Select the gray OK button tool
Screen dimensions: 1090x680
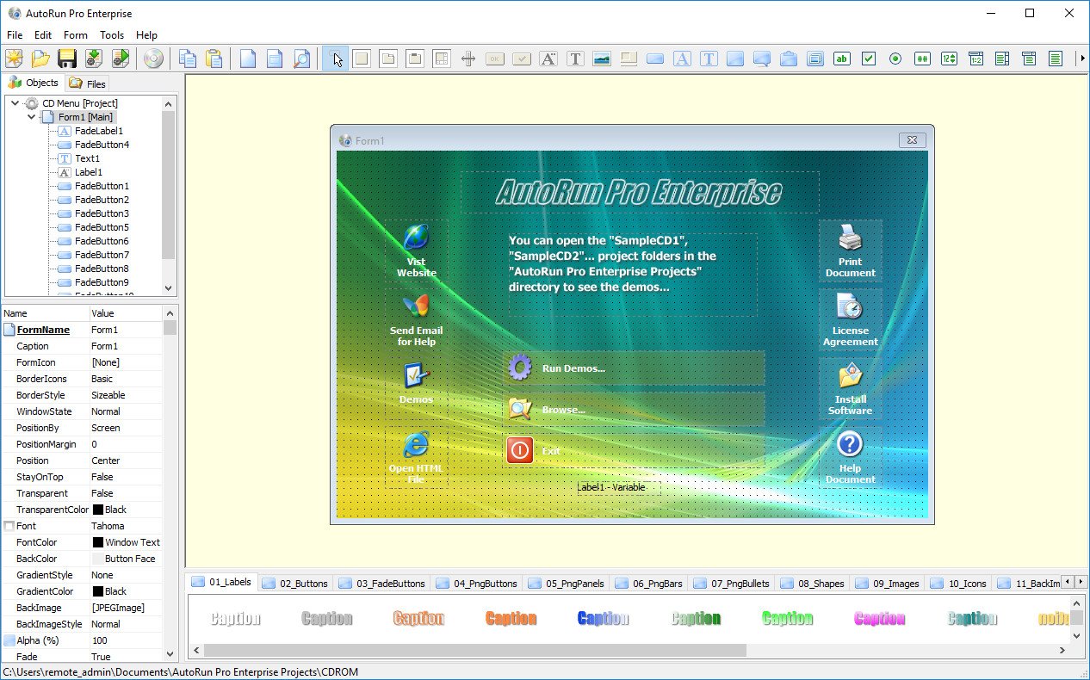pos(495,59)
